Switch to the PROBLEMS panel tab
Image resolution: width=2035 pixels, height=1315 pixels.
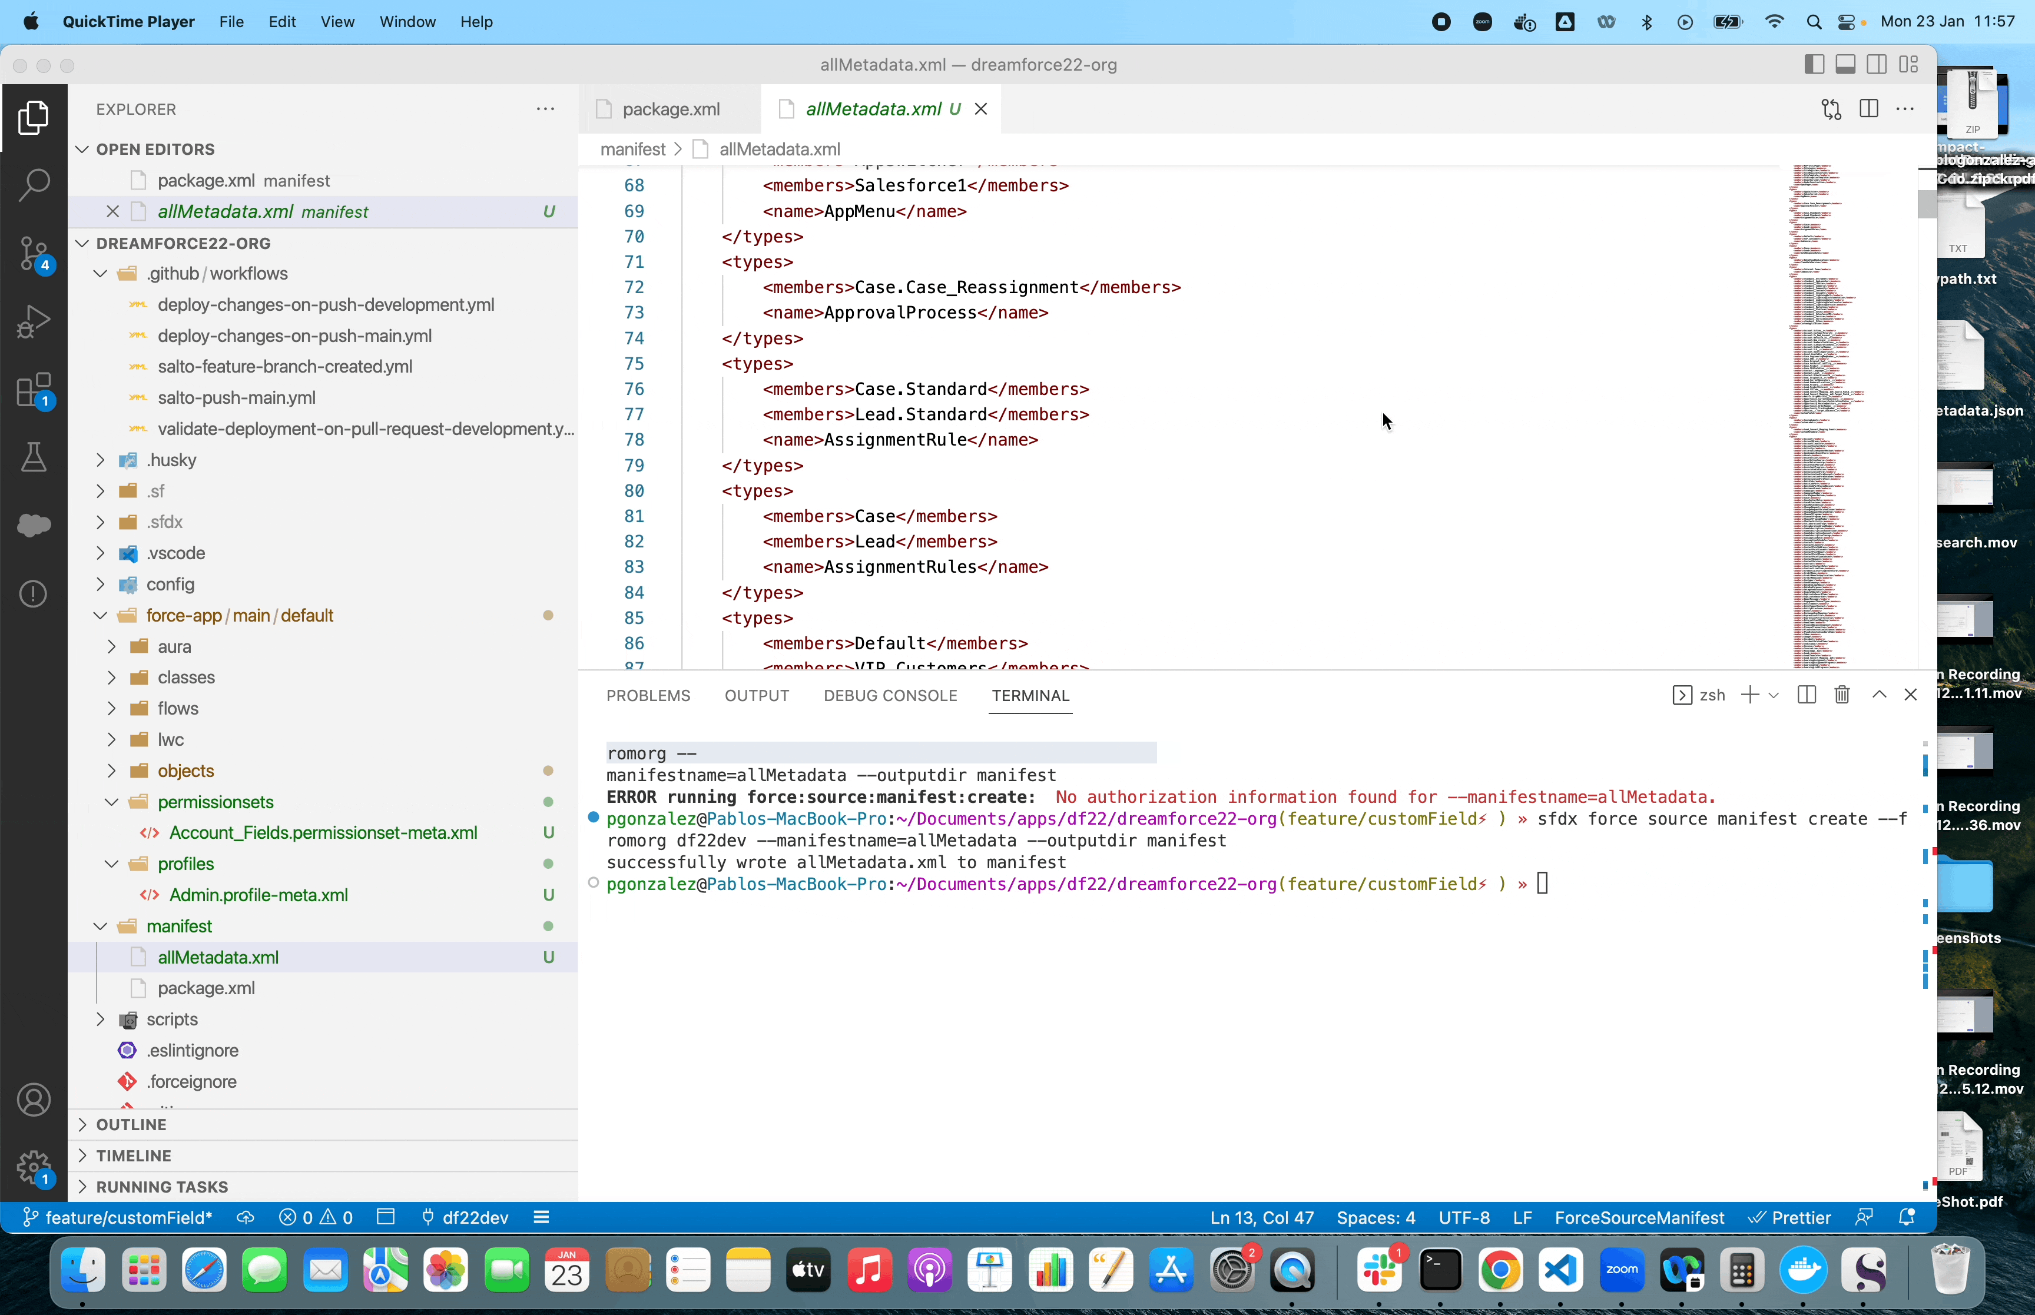[648, 695]
